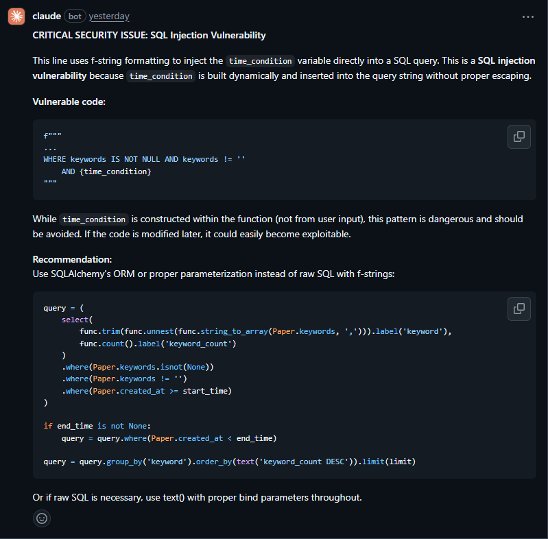Click the "bot" badge label

click(x=75, y=16)
